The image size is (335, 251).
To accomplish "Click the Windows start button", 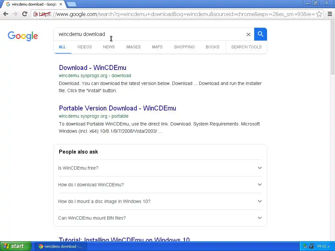I will (x=15, y=246).
